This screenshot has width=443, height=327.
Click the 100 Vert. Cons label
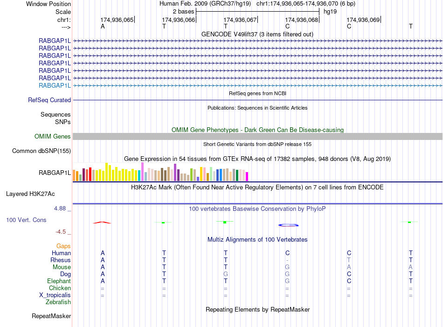pos(26,220)
